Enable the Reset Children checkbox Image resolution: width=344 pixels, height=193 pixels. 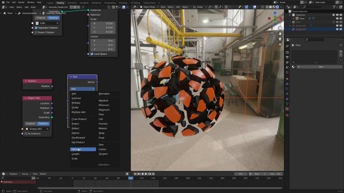point(36,32)
